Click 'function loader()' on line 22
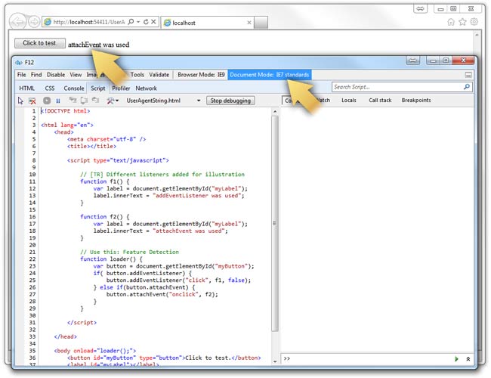 click(111, 259)
